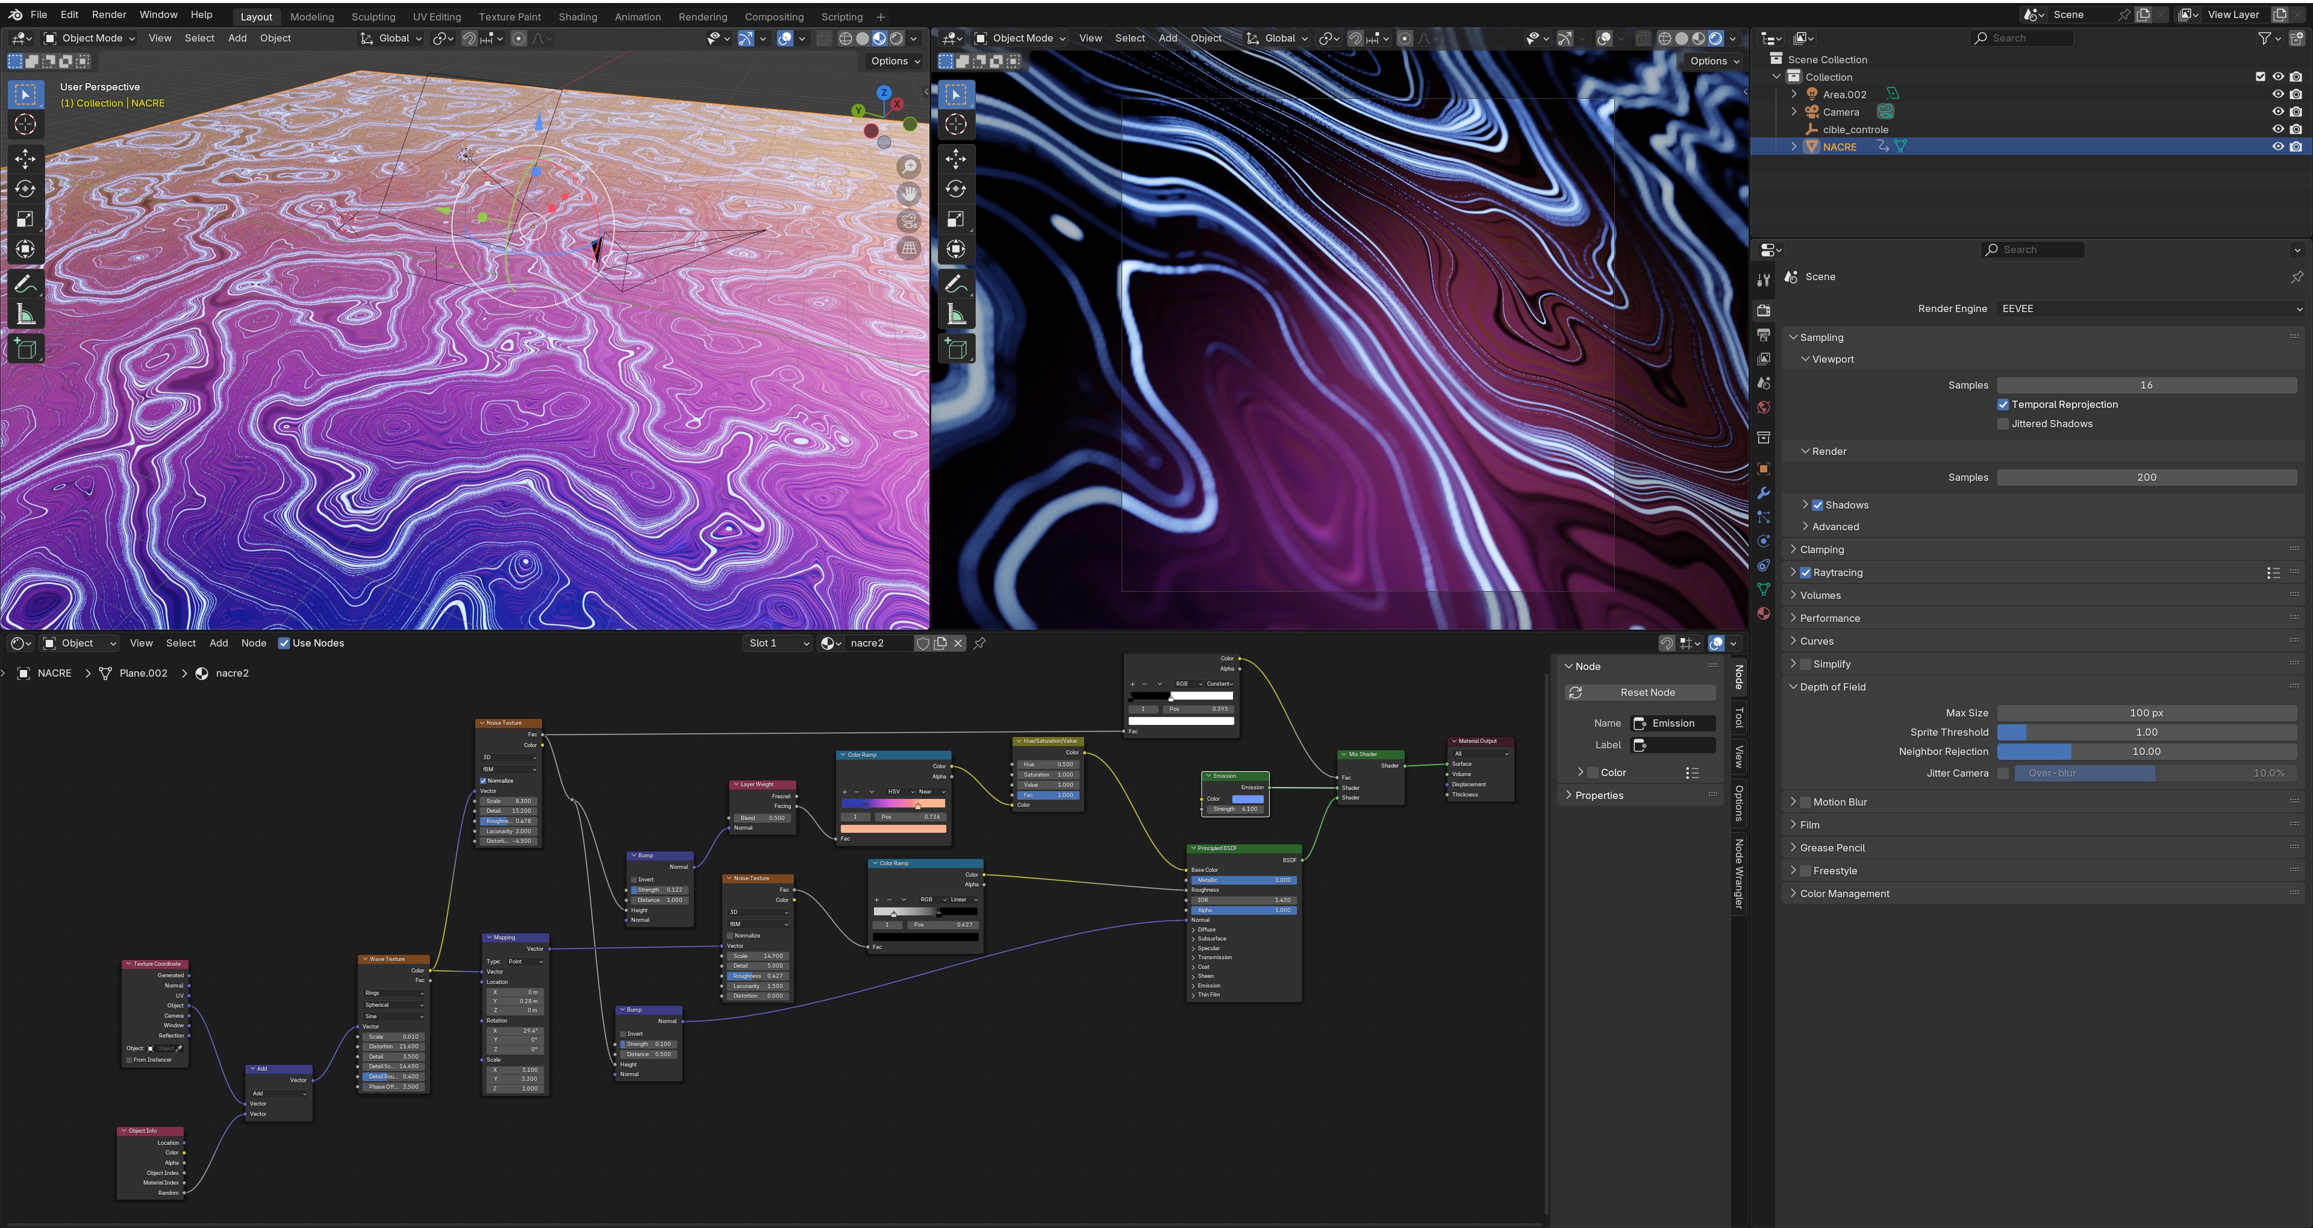Select the Move tool in left viewport
Viewport: 2313px width, 1228px height.
click(25, 159)
